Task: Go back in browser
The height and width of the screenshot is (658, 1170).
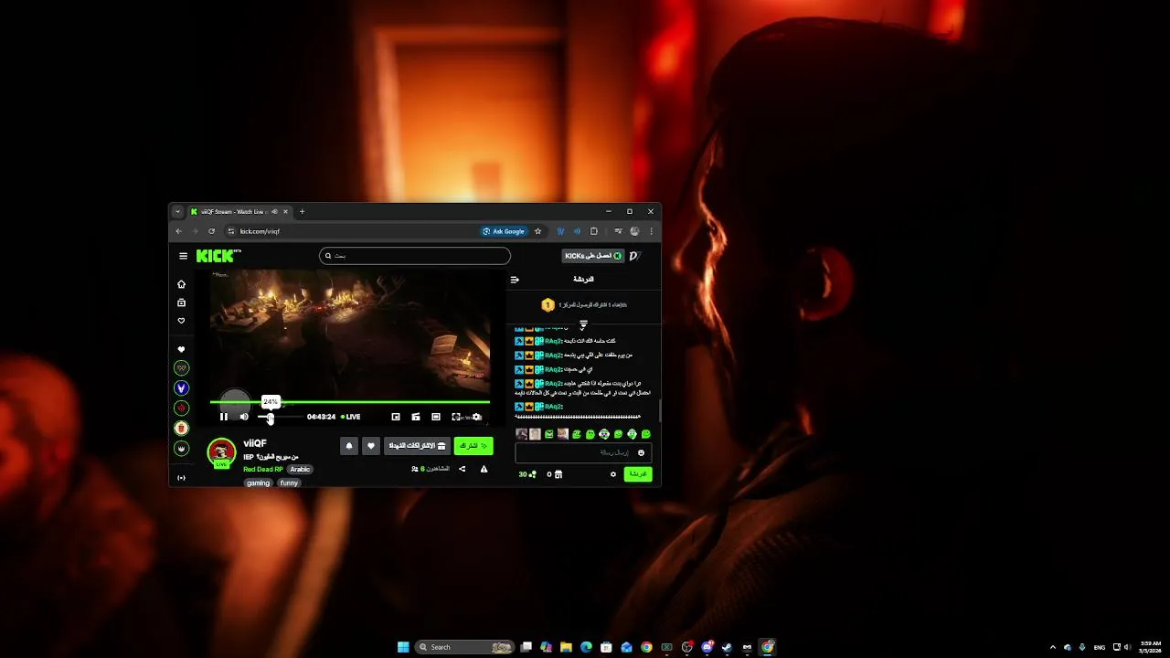Action: tap(178, 231)
